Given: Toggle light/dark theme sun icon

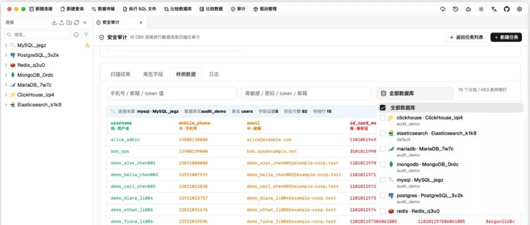Looking at the screenshot, I should click(481, 9).
